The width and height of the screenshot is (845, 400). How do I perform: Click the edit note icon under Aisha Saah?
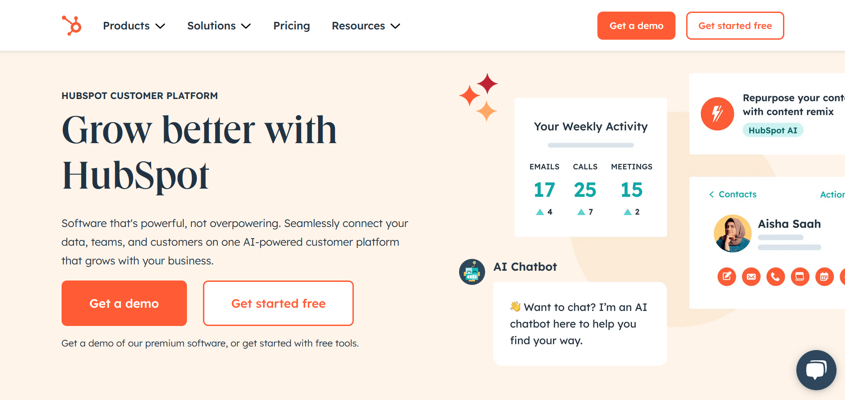point(726,277)
